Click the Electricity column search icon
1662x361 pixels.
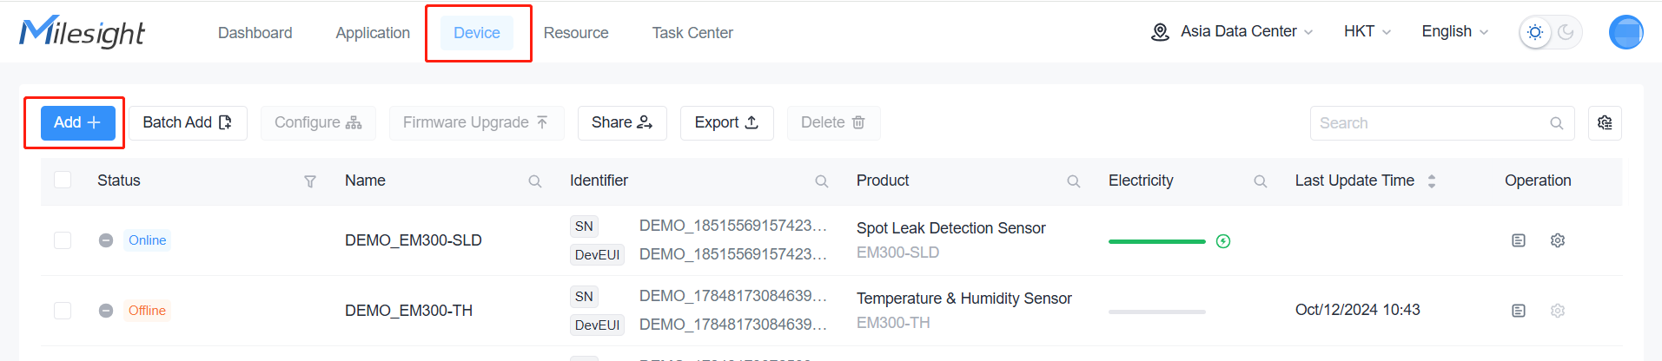[1261, 181]
